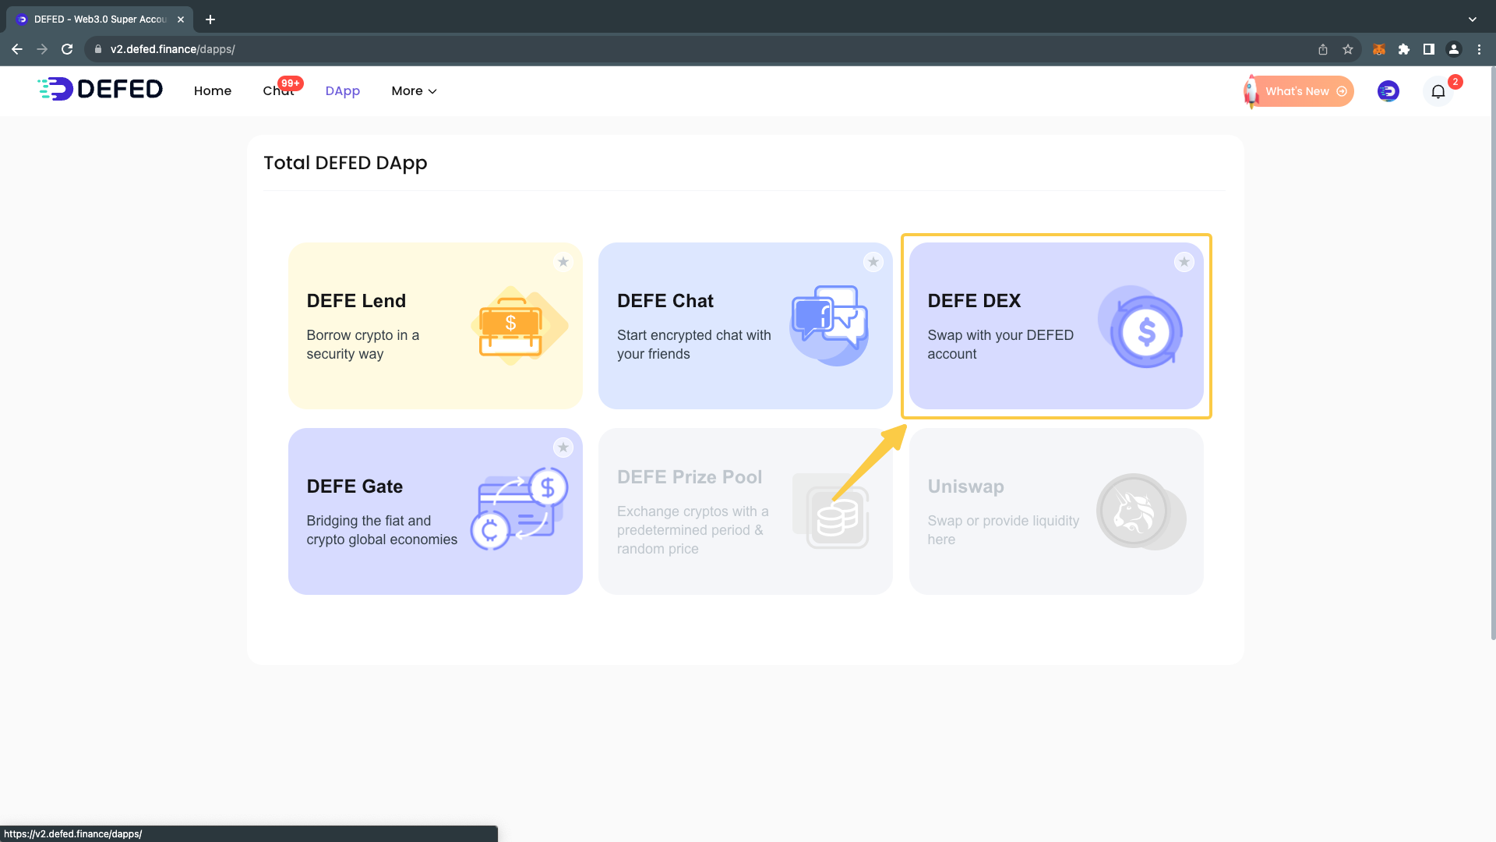
Task: Toggle favorite star on DEFE Chat card
Action: click(873, 262)
